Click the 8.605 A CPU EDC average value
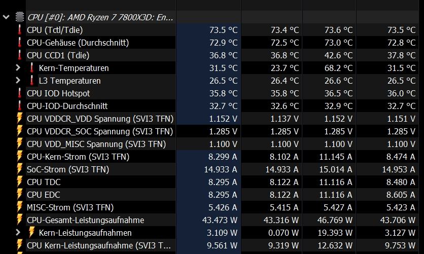The height and width of the screenshot is (254, 424). point(401,195)
